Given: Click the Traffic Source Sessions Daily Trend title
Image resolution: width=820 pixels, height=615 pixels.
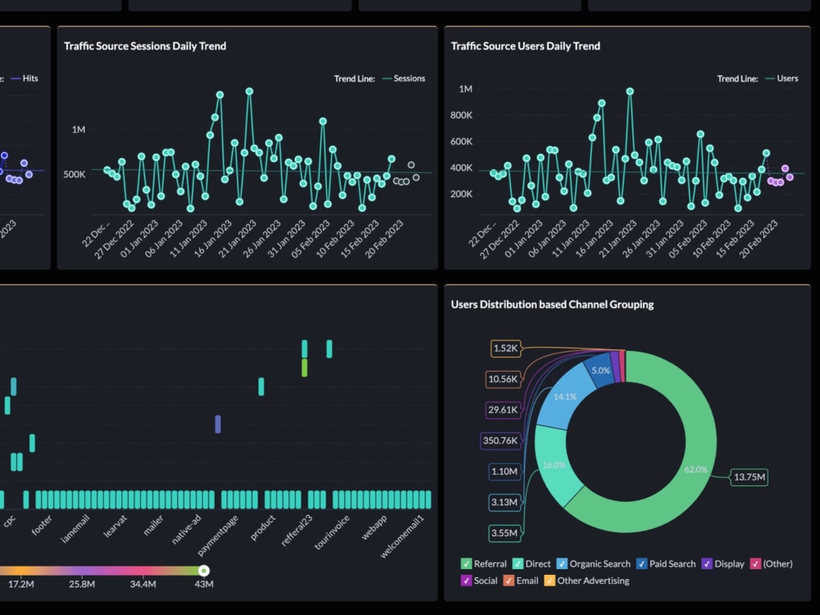Looking at the screenshot, I should click(x=145, y=46).
